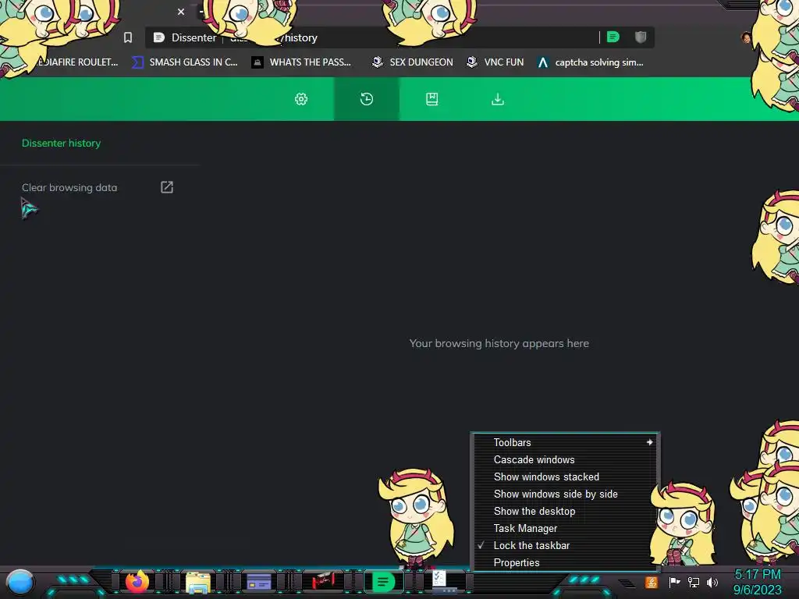Open Dissenter settings gear tab
This screenshot has height=599, width=799.
point(301,99)
